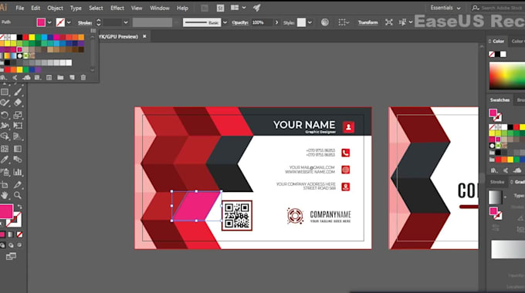
Task: Select the Blend tool
Action: 18,160
